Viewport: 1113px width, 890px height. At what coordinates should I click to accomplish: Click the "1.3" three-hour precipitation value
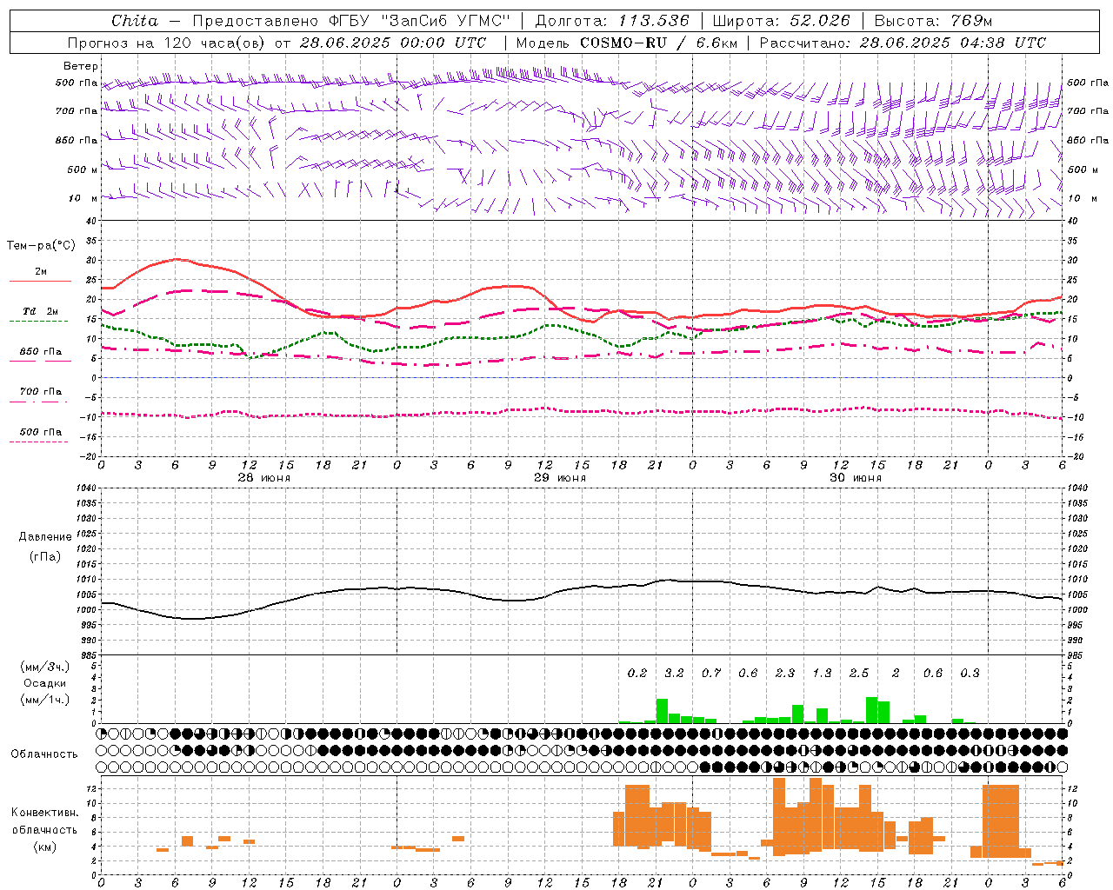(x=822, y=674)
